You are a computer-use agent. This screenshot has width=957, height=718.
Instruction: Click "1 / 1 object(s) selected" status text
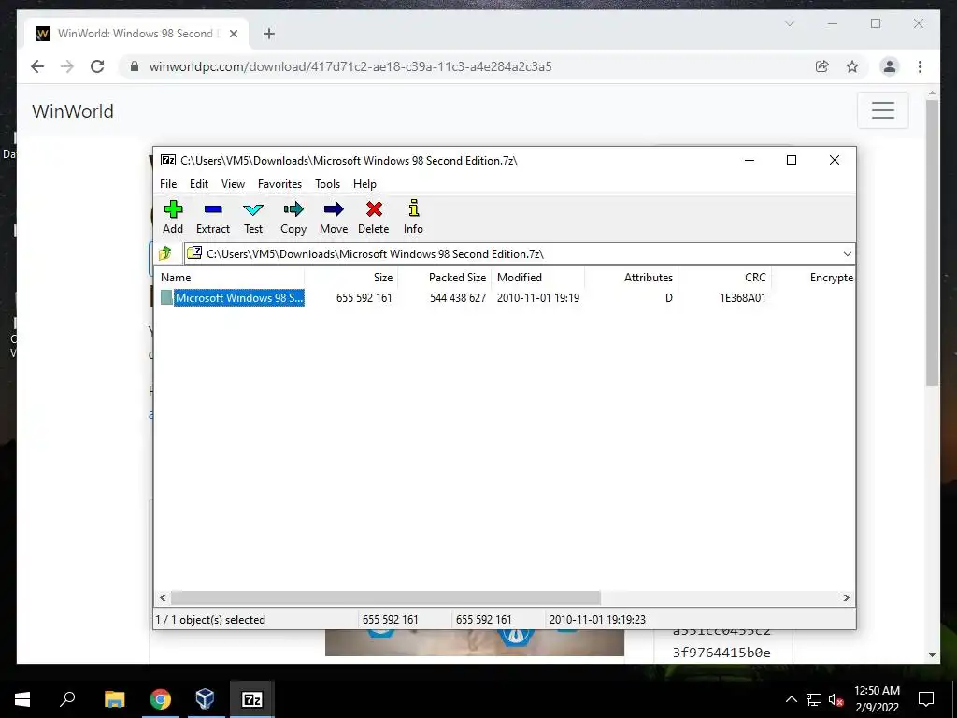point(210,619)
